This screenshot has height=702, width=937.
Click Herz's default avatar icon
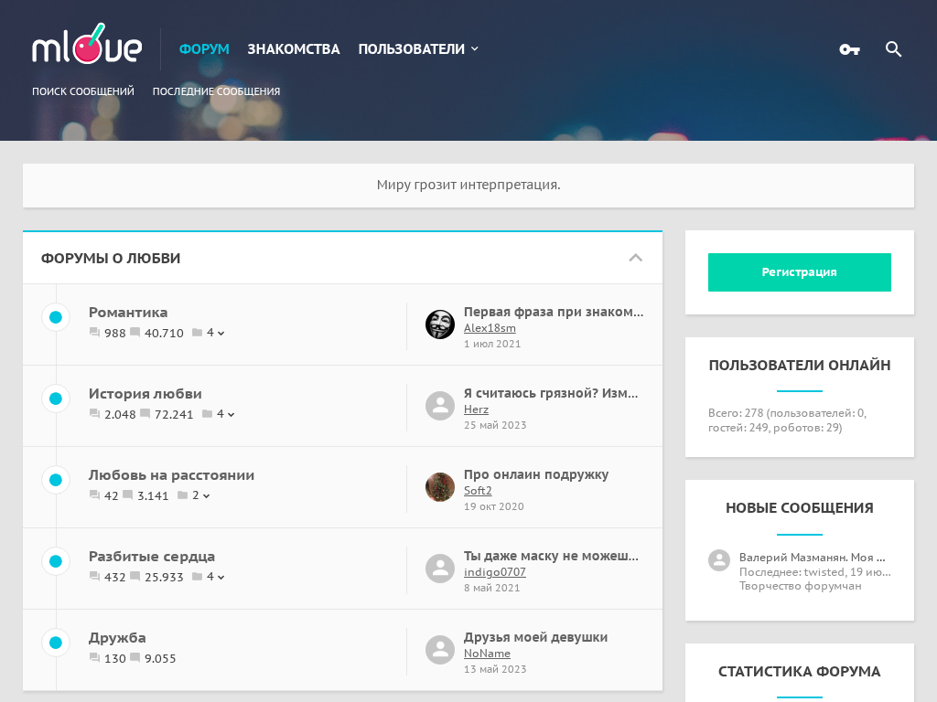(x=440, y=406)
